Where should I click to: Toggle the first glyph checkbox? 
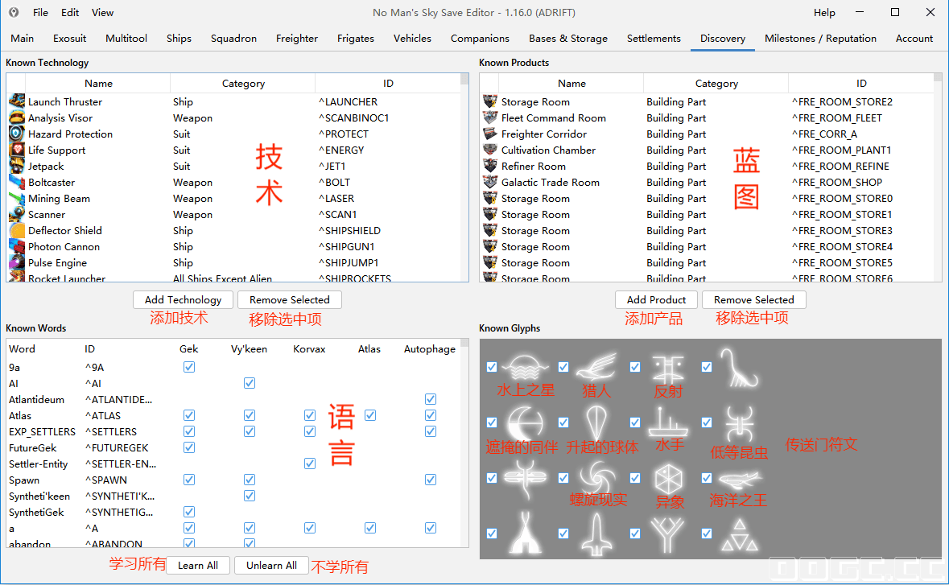click(x=492, y=367)
